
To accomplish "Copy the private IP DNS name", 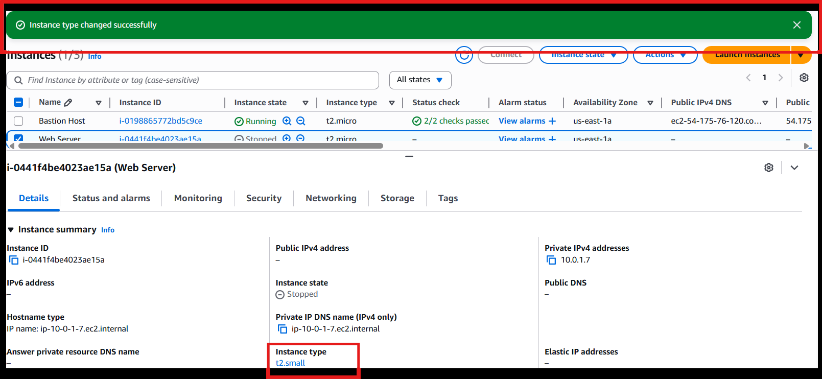I will tap(282, 329).
